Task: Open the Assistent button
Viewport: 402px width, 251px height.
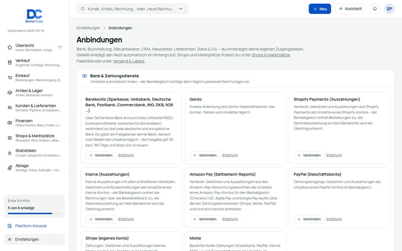Action: [350, 9]
